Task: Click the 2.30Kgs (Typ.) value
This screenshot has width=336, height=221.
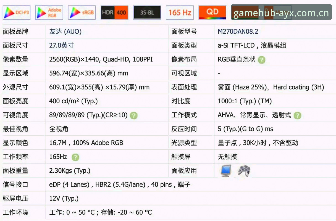Action: [x=70, y=171]
